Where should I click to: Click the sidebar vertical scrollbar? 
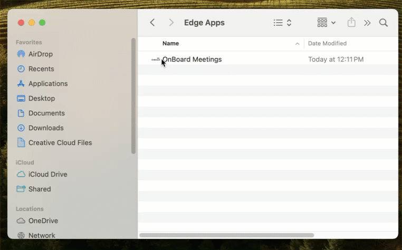(x=133, y=95)
